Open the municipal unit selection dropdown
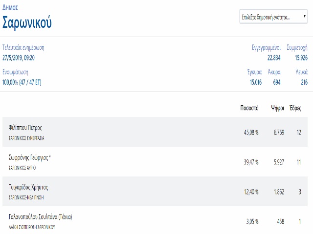This screenshot has width=313, height=234. 273,17
